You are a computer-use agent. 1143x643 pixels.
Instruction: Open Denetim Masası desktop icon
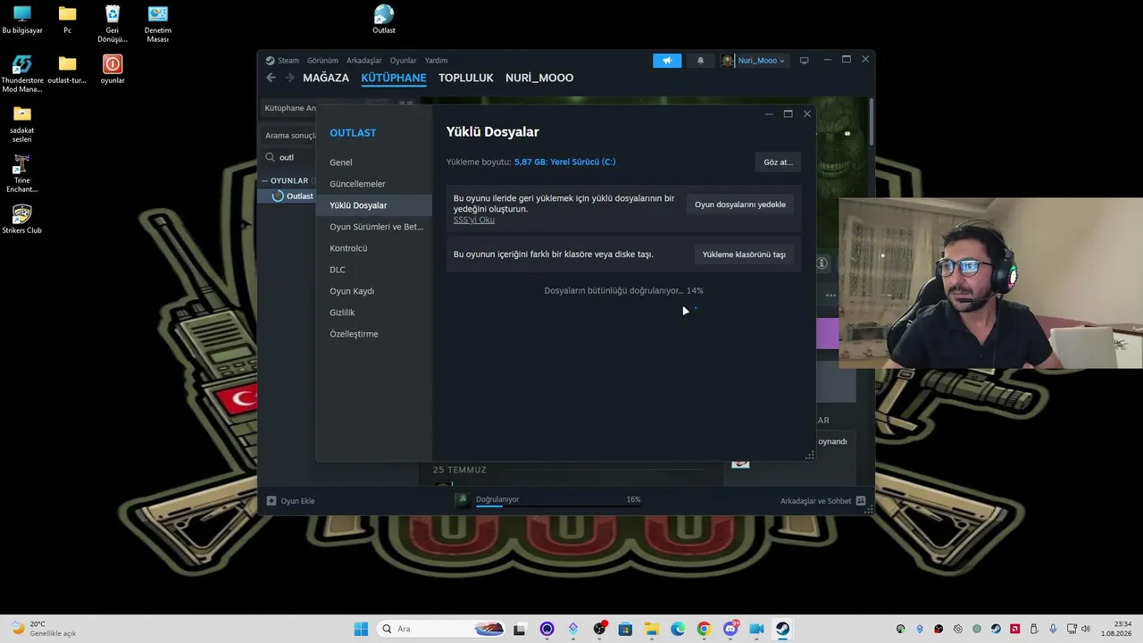click(x=157, y=24)
